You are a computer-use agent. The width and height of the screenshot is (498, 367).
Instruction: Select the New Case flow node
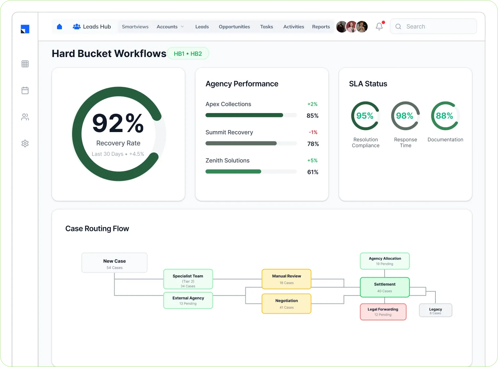point(114,263)
